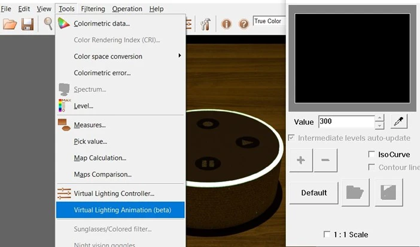The width and height of the screenshot is (420, 247).
Task: Open the True Color display mode dropdown
Action: tap(269, 21)
